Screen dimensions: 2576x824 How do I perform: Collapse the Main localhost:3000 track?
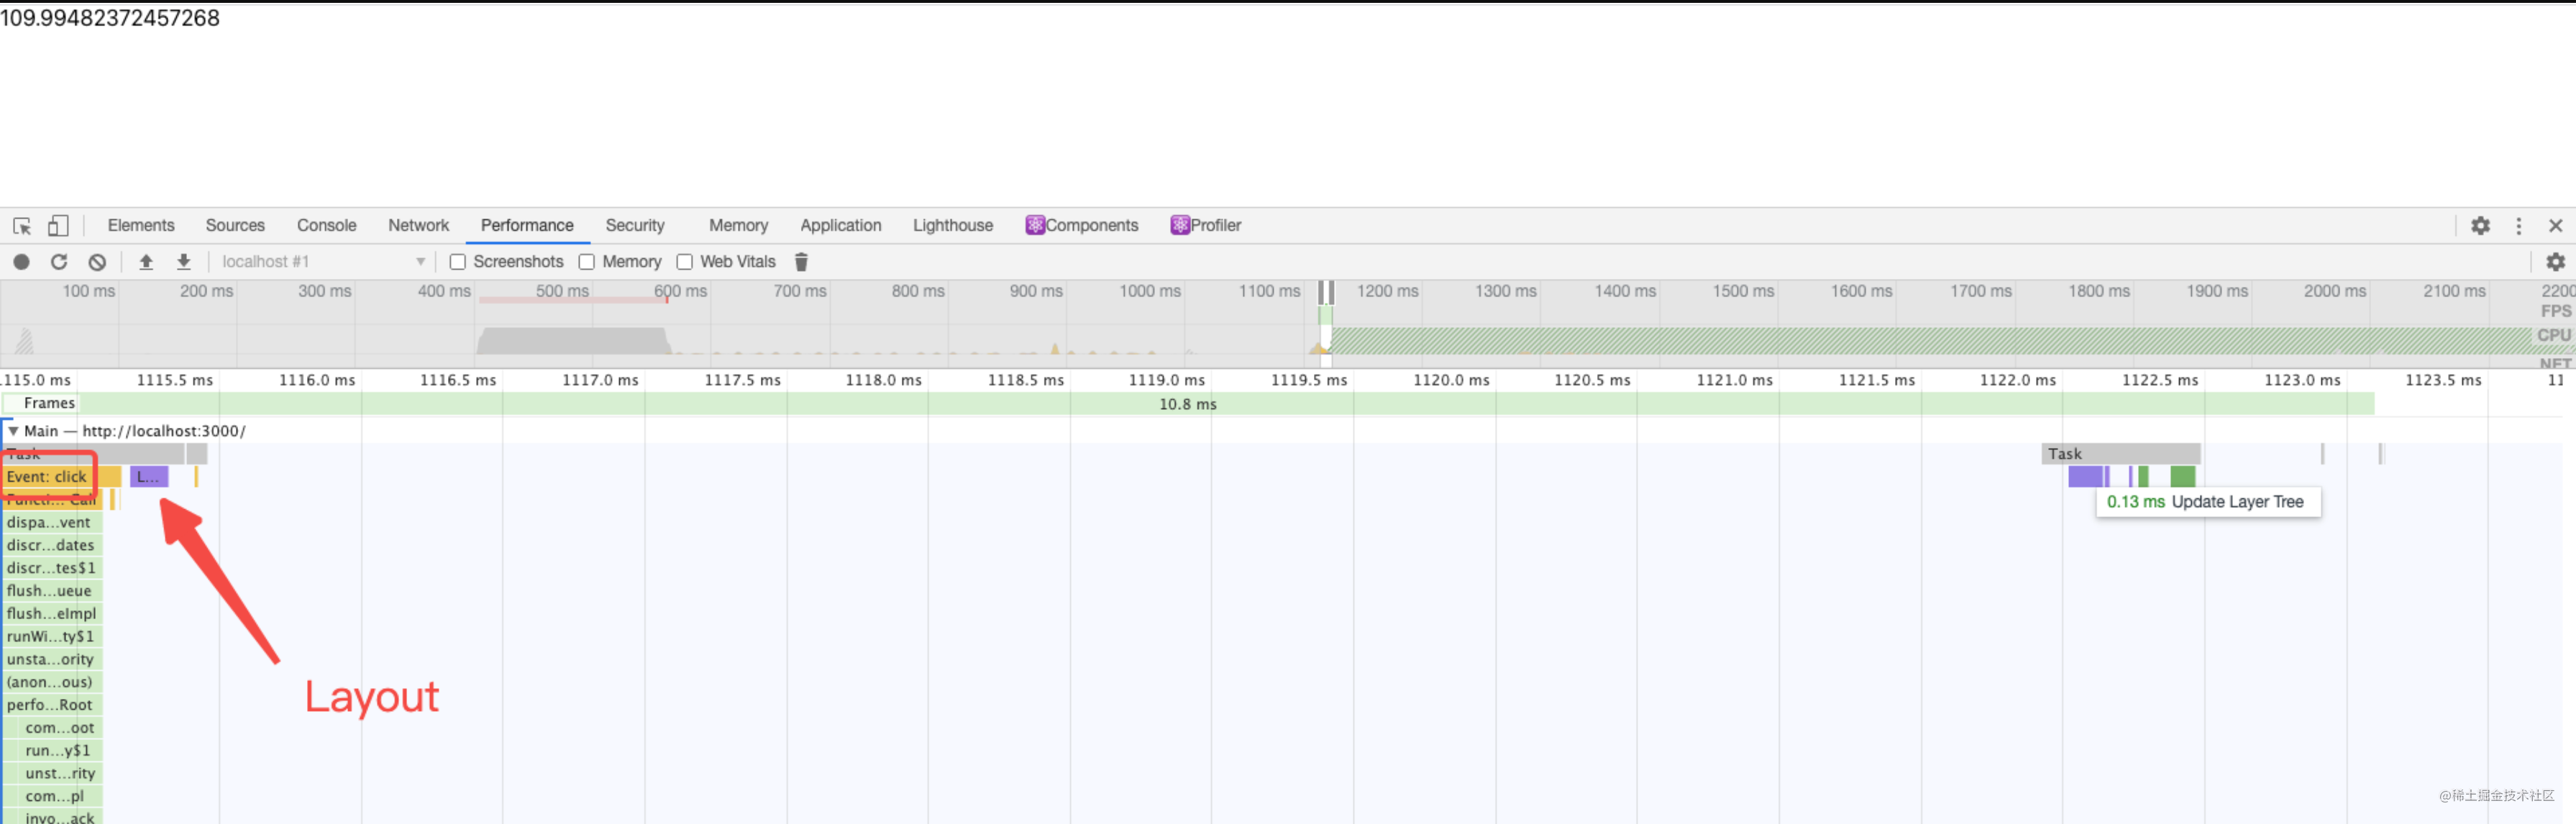pyautogui.click(x=13, y=431)
